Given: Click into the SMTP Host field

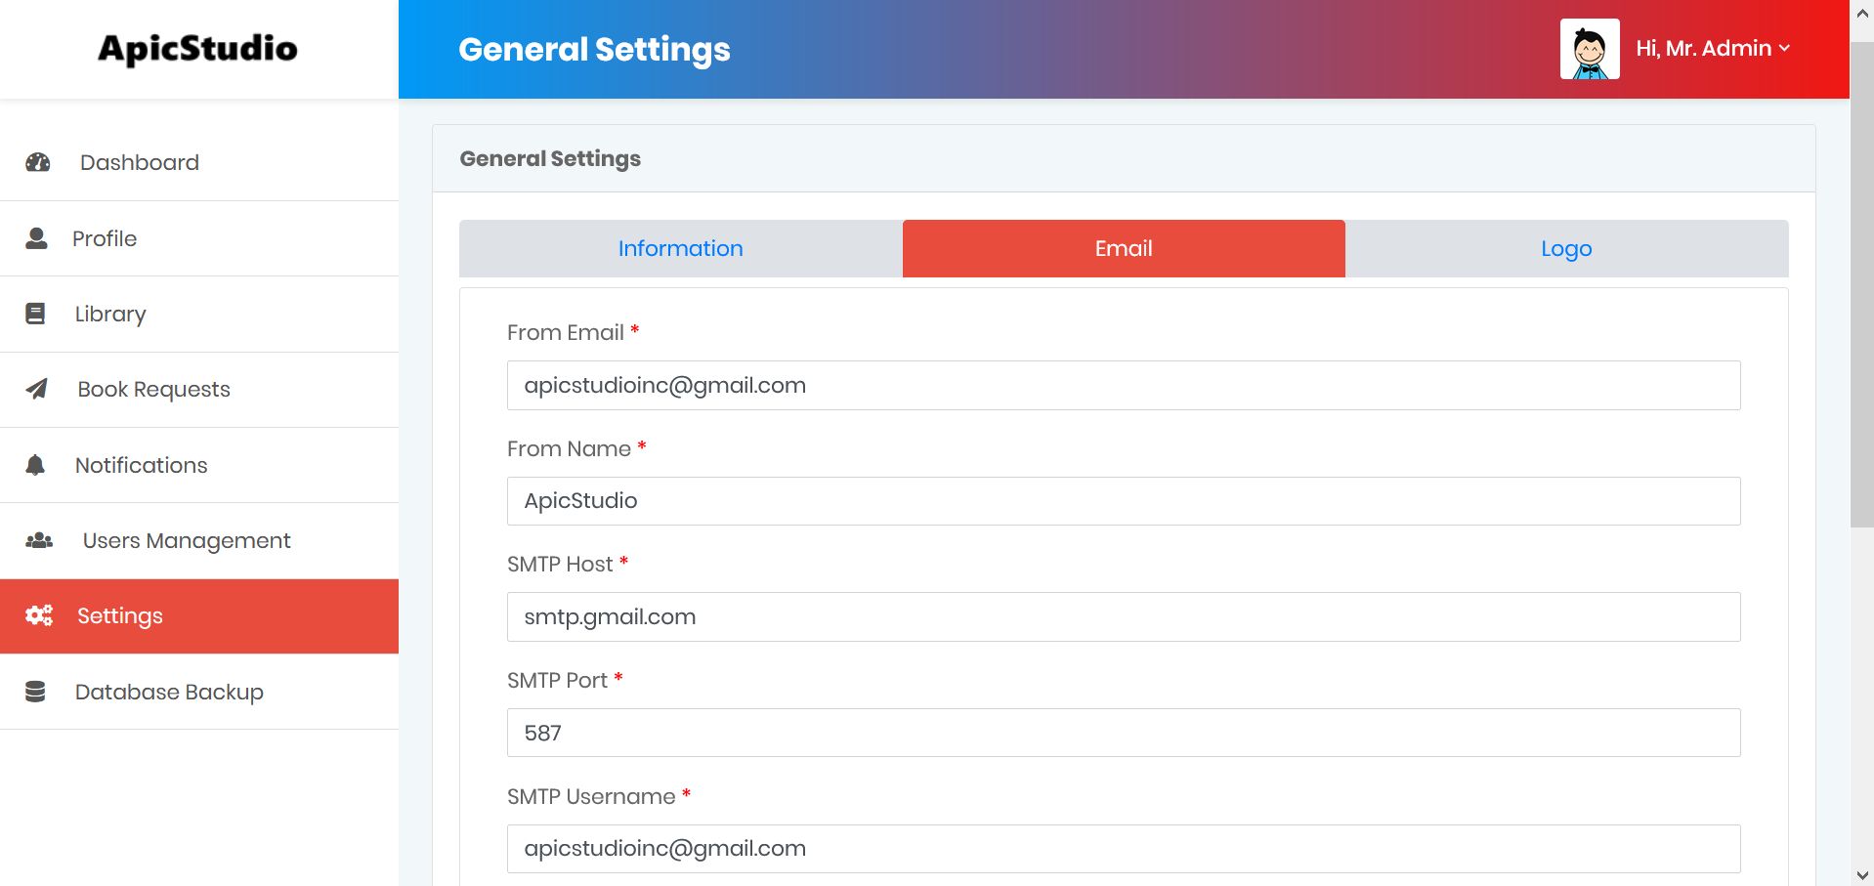Looking at the screenshot, I should [x=1124, y=617].
